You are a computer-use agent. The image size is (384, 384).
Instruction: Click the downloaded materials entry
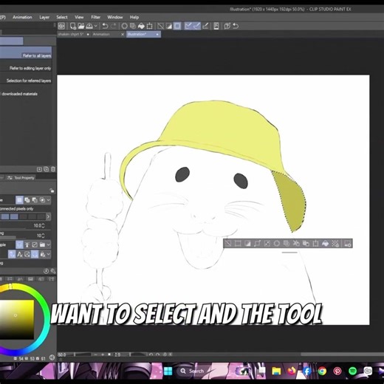[x=19, y=94]
